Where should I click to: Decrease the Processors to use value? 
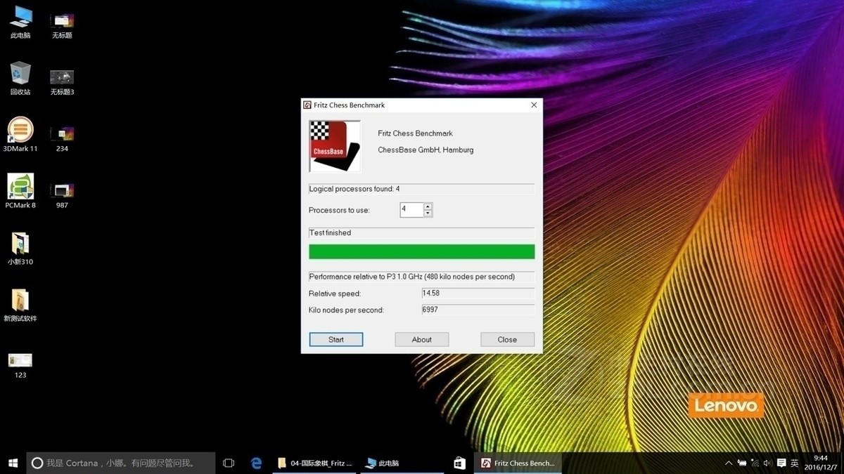coord(428,213)
